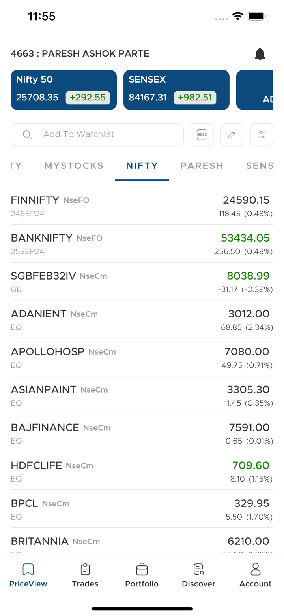Select the BANKNIFTY 25SEP24 row

click(x=142, y=244)
